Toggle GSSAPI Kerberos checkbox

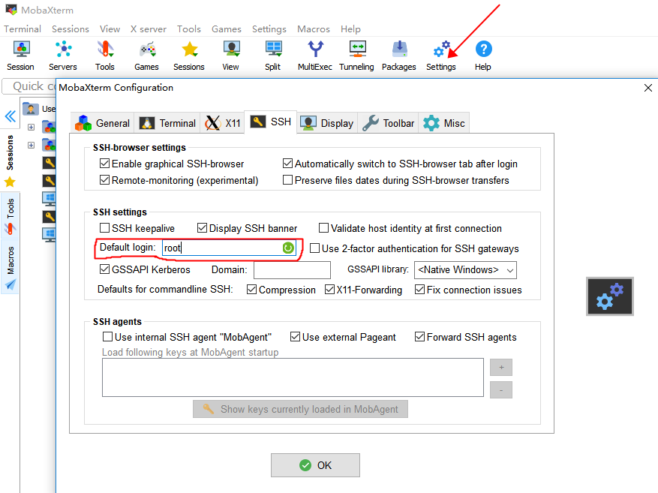click(104, 269)
